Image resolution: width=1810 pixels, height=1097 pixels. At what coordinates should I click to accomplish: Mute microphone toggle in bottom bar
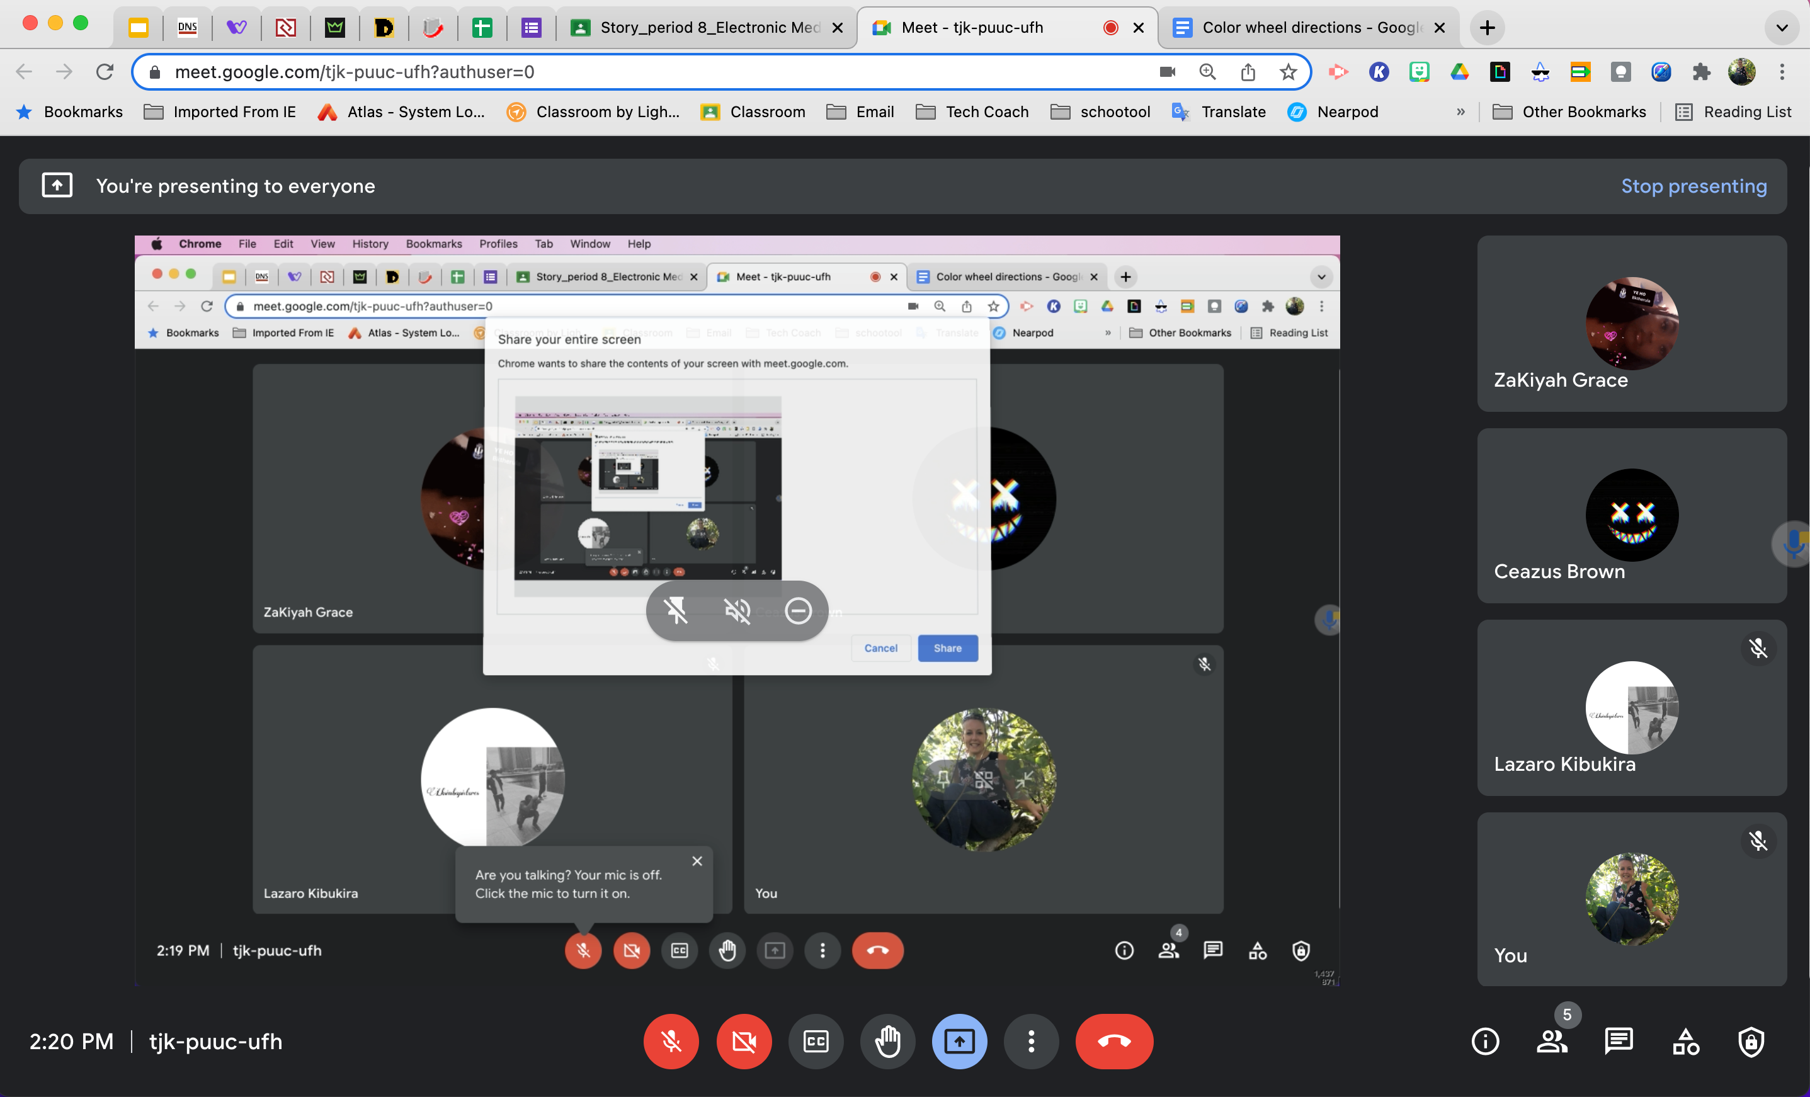coord(671,1040)
